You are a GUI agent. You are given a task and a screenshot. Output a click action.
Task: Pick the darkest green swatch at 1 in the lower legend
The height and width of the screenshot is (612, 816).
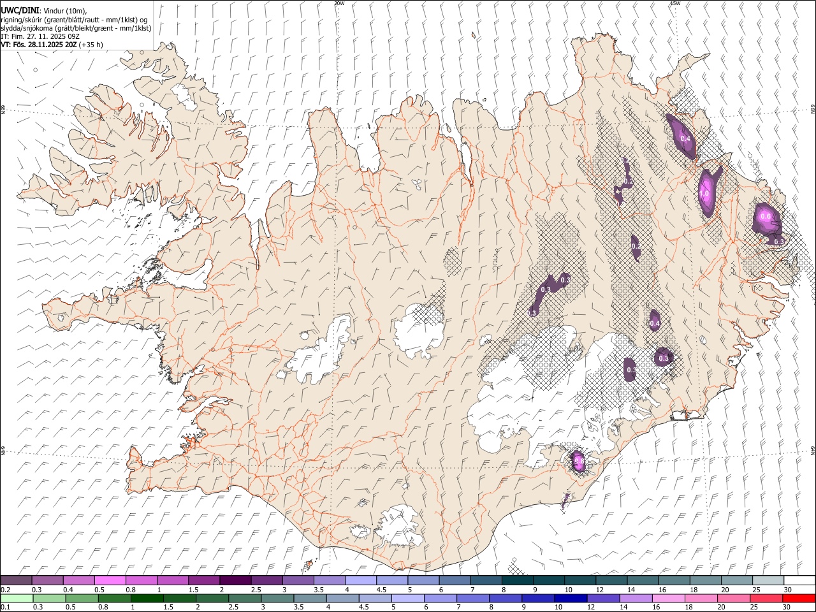(147, 598)
